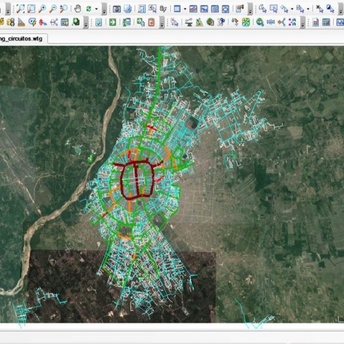Click the orange clipboard icon
This screenshot has width=344, height=344.
(x=151, y=22)
